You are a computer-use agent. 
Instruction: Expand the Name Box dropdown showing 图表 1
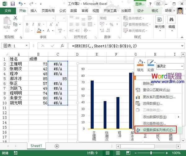[x=31, y=45]
